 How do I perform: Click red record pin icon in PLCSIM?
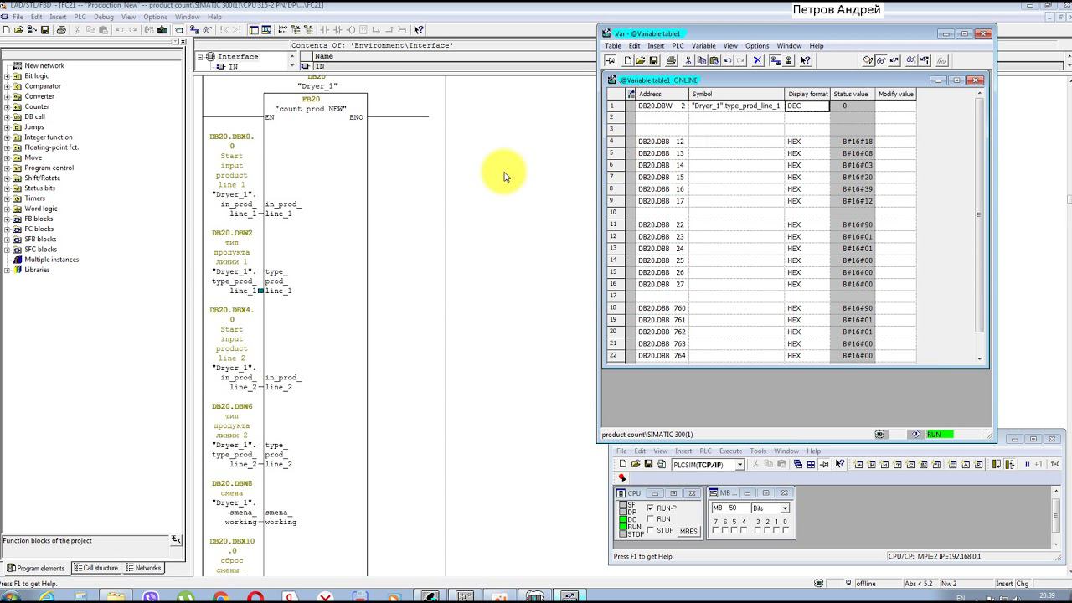(622, 477)
